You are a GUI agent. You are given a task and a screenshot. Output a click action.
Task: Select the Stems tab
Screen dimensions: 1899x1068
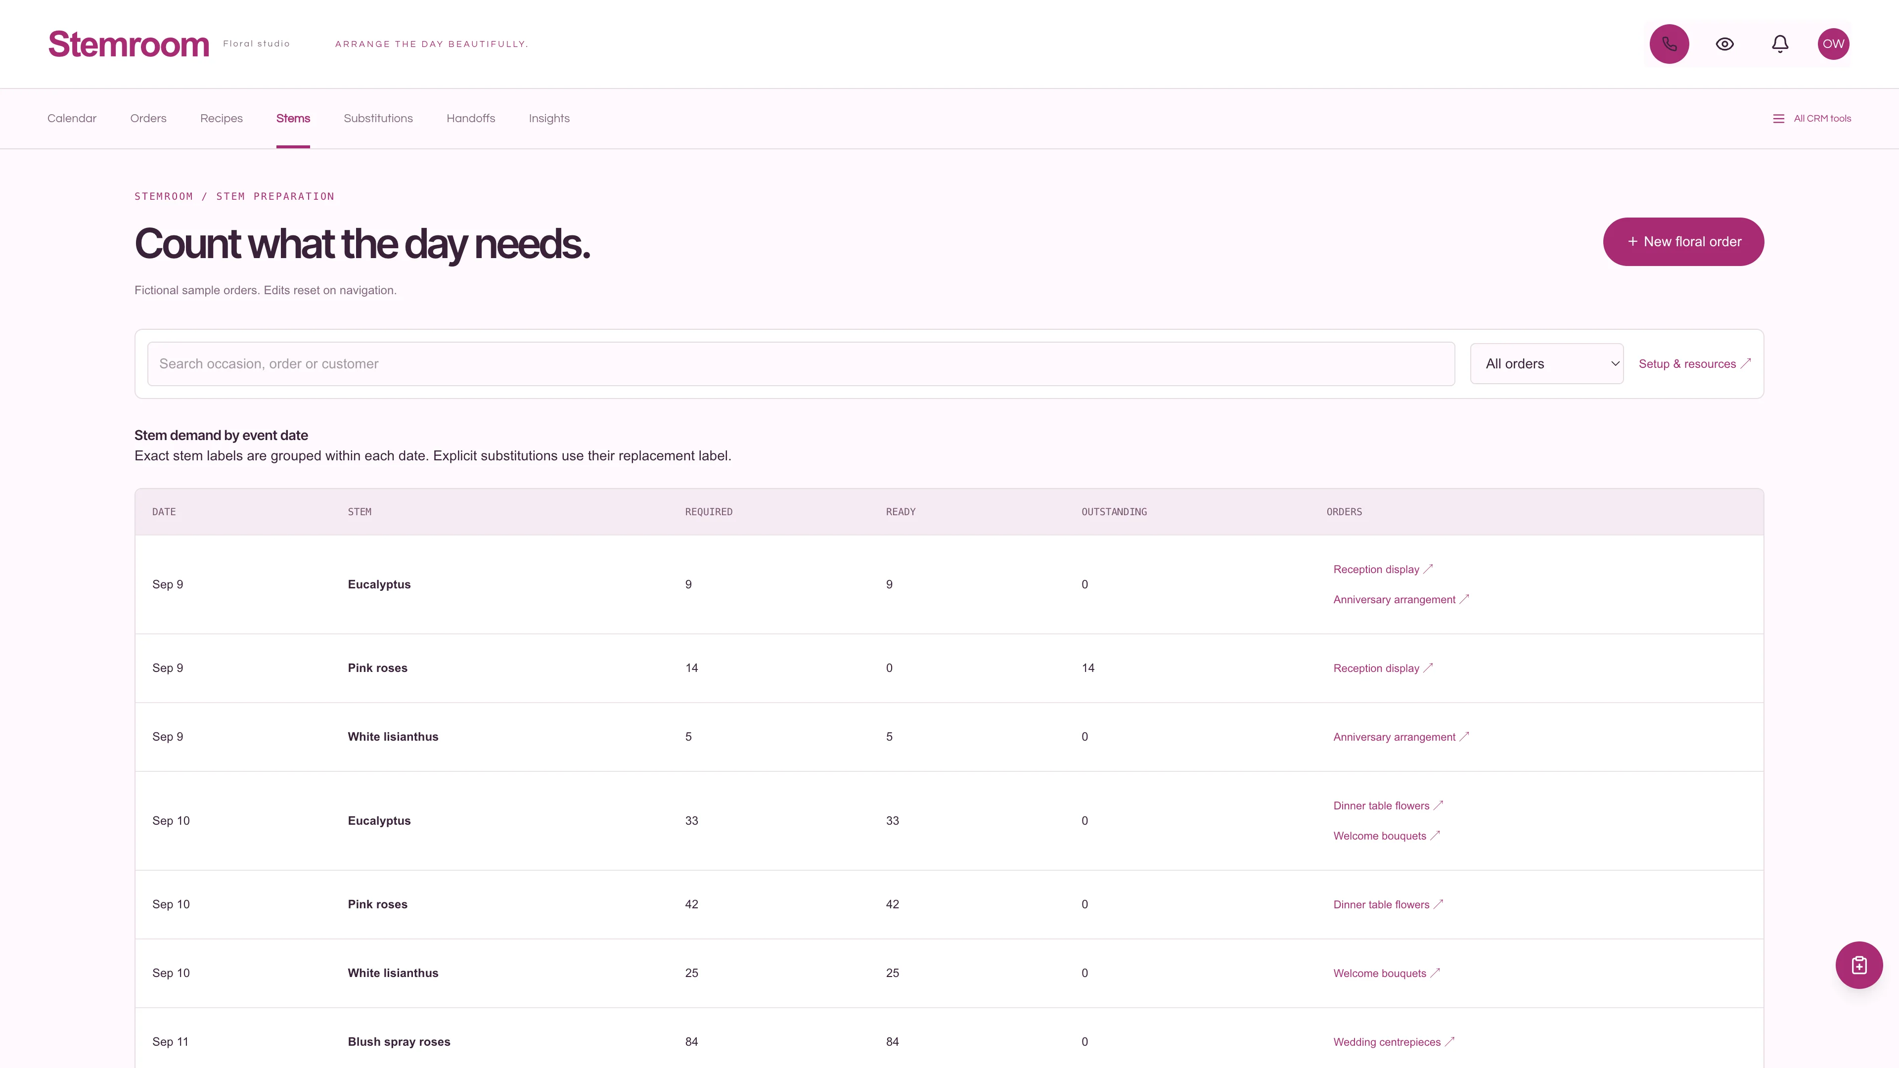[x=293, y=119]
